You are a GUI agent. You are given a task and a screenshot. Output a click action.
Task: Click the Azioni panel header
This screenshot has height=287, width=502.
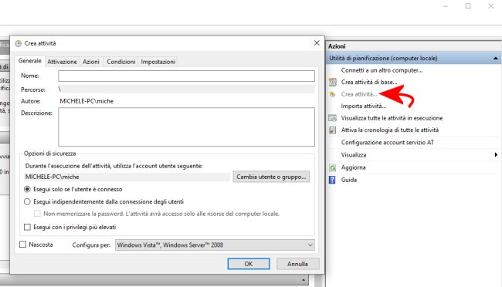[x=413, y=46]
